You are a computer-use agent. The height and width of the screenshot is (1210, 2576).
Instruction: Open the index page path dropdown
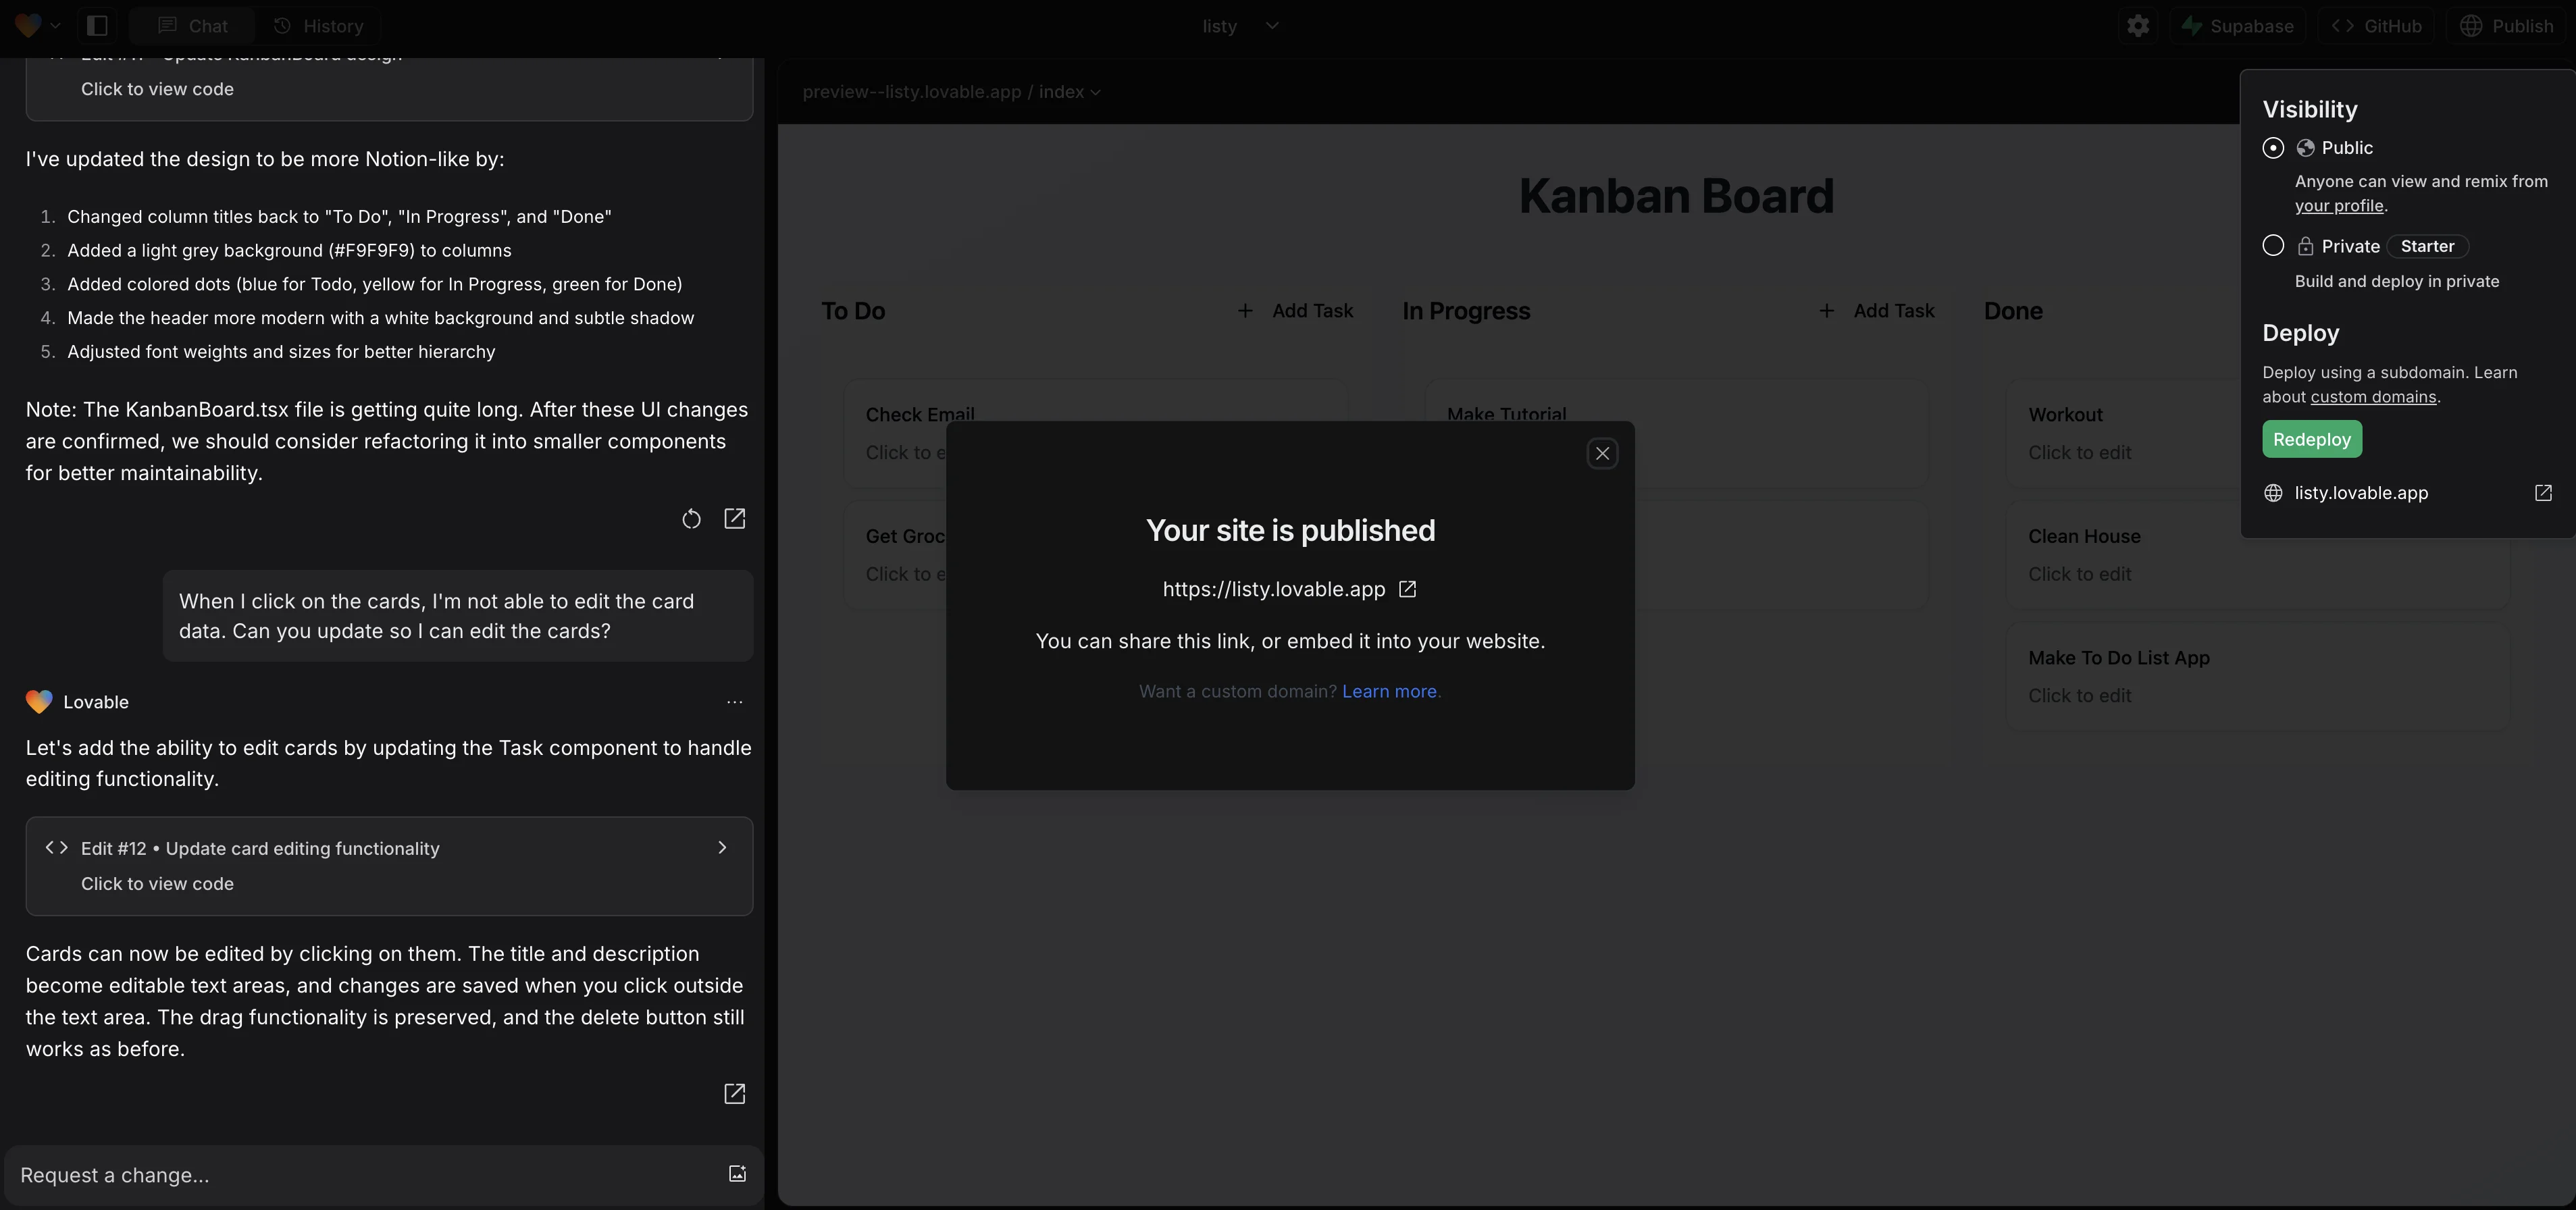click(1069, 92)
